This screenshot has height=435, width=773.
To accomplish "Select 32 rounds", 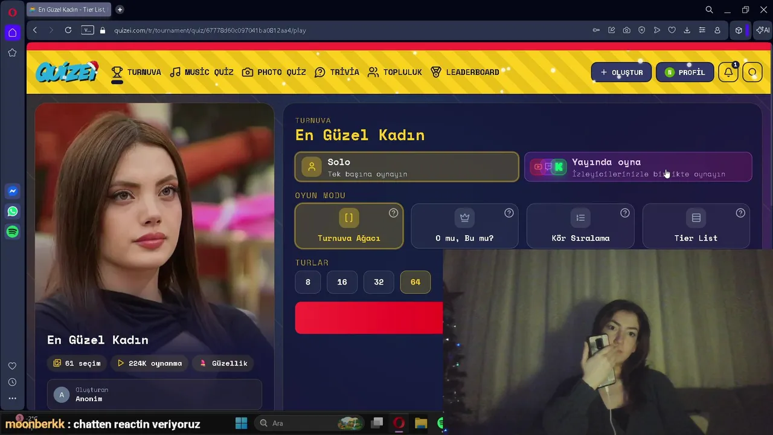I will (379, 282).
